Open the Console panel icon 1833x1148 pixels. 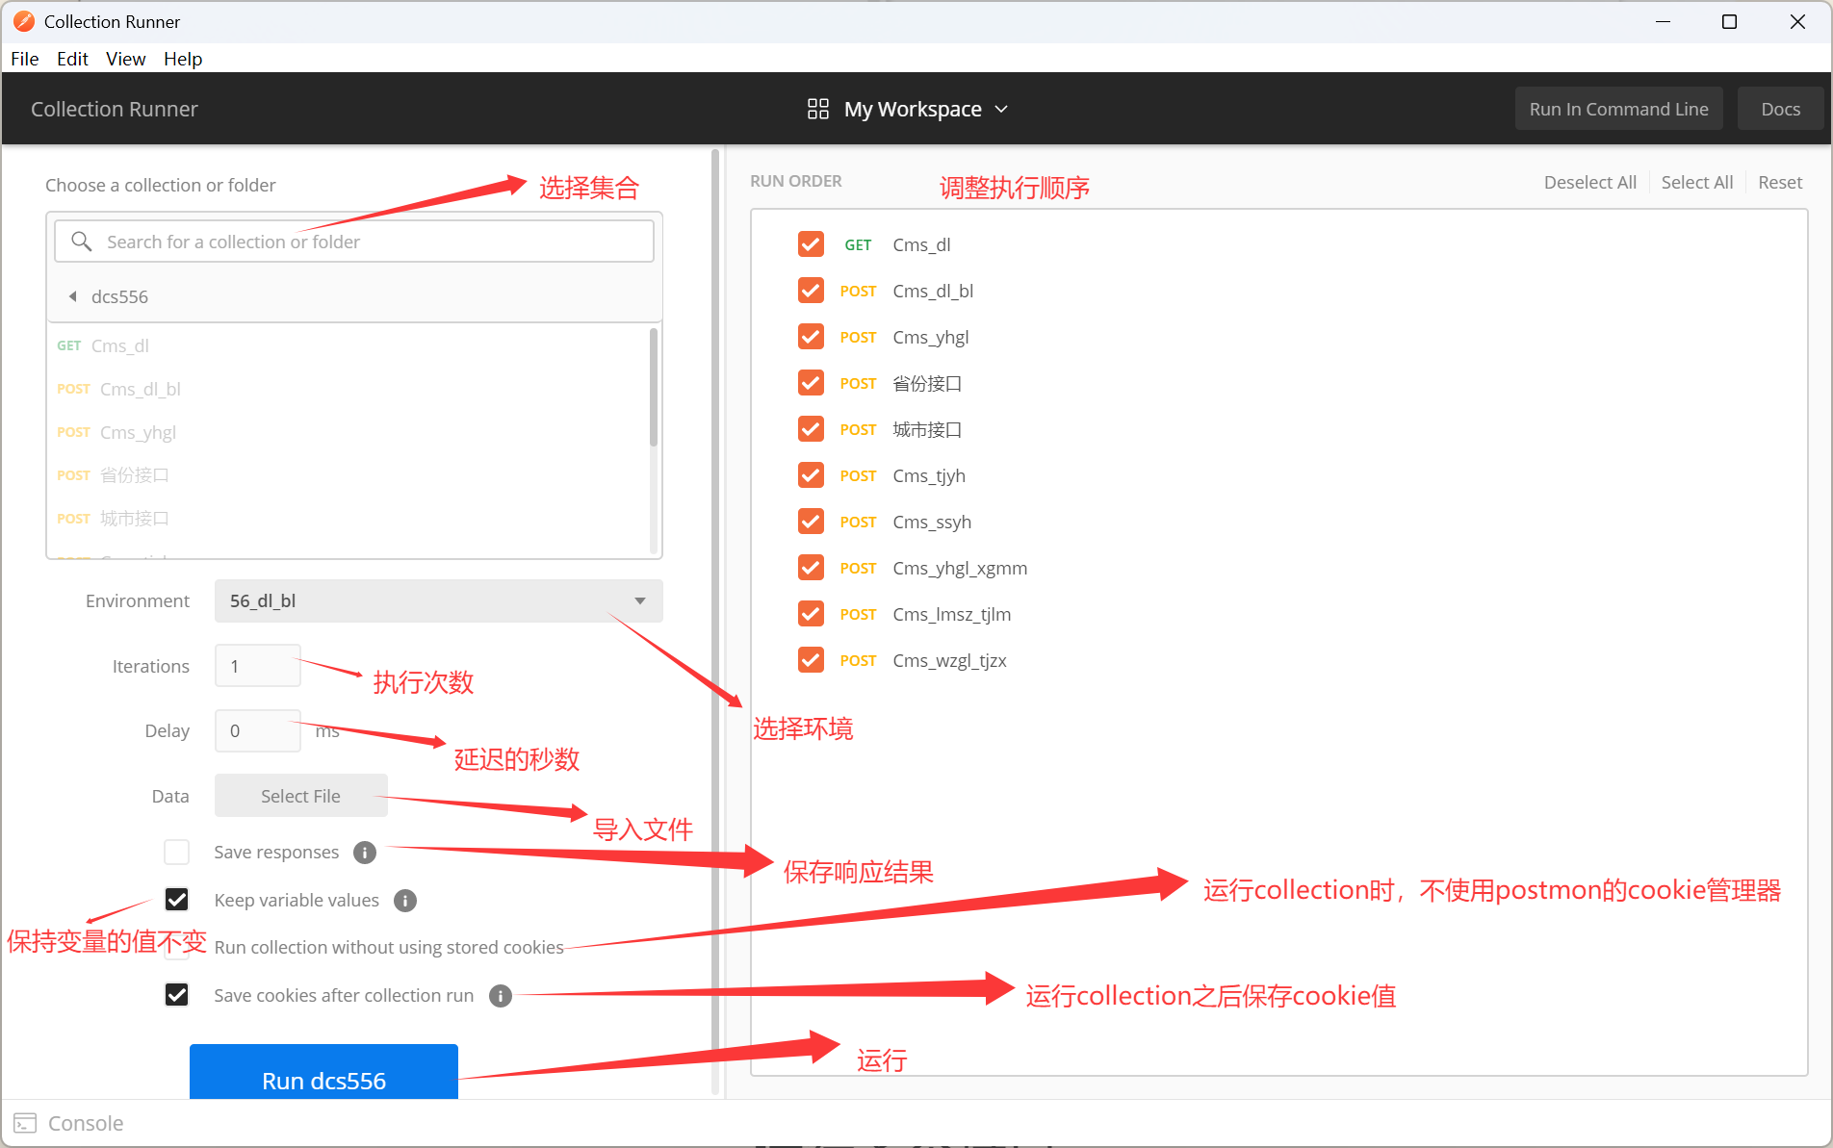tap(25, 1123)
